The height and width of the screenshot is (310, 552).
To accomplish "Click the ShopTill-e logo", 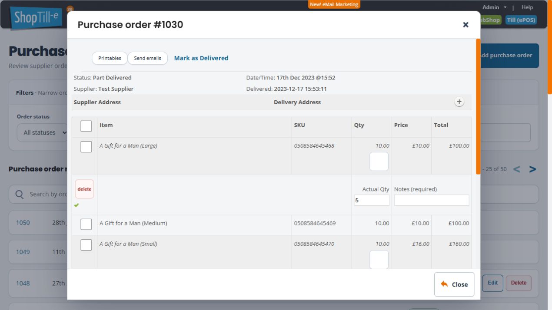I will click(x=37, y=18).
